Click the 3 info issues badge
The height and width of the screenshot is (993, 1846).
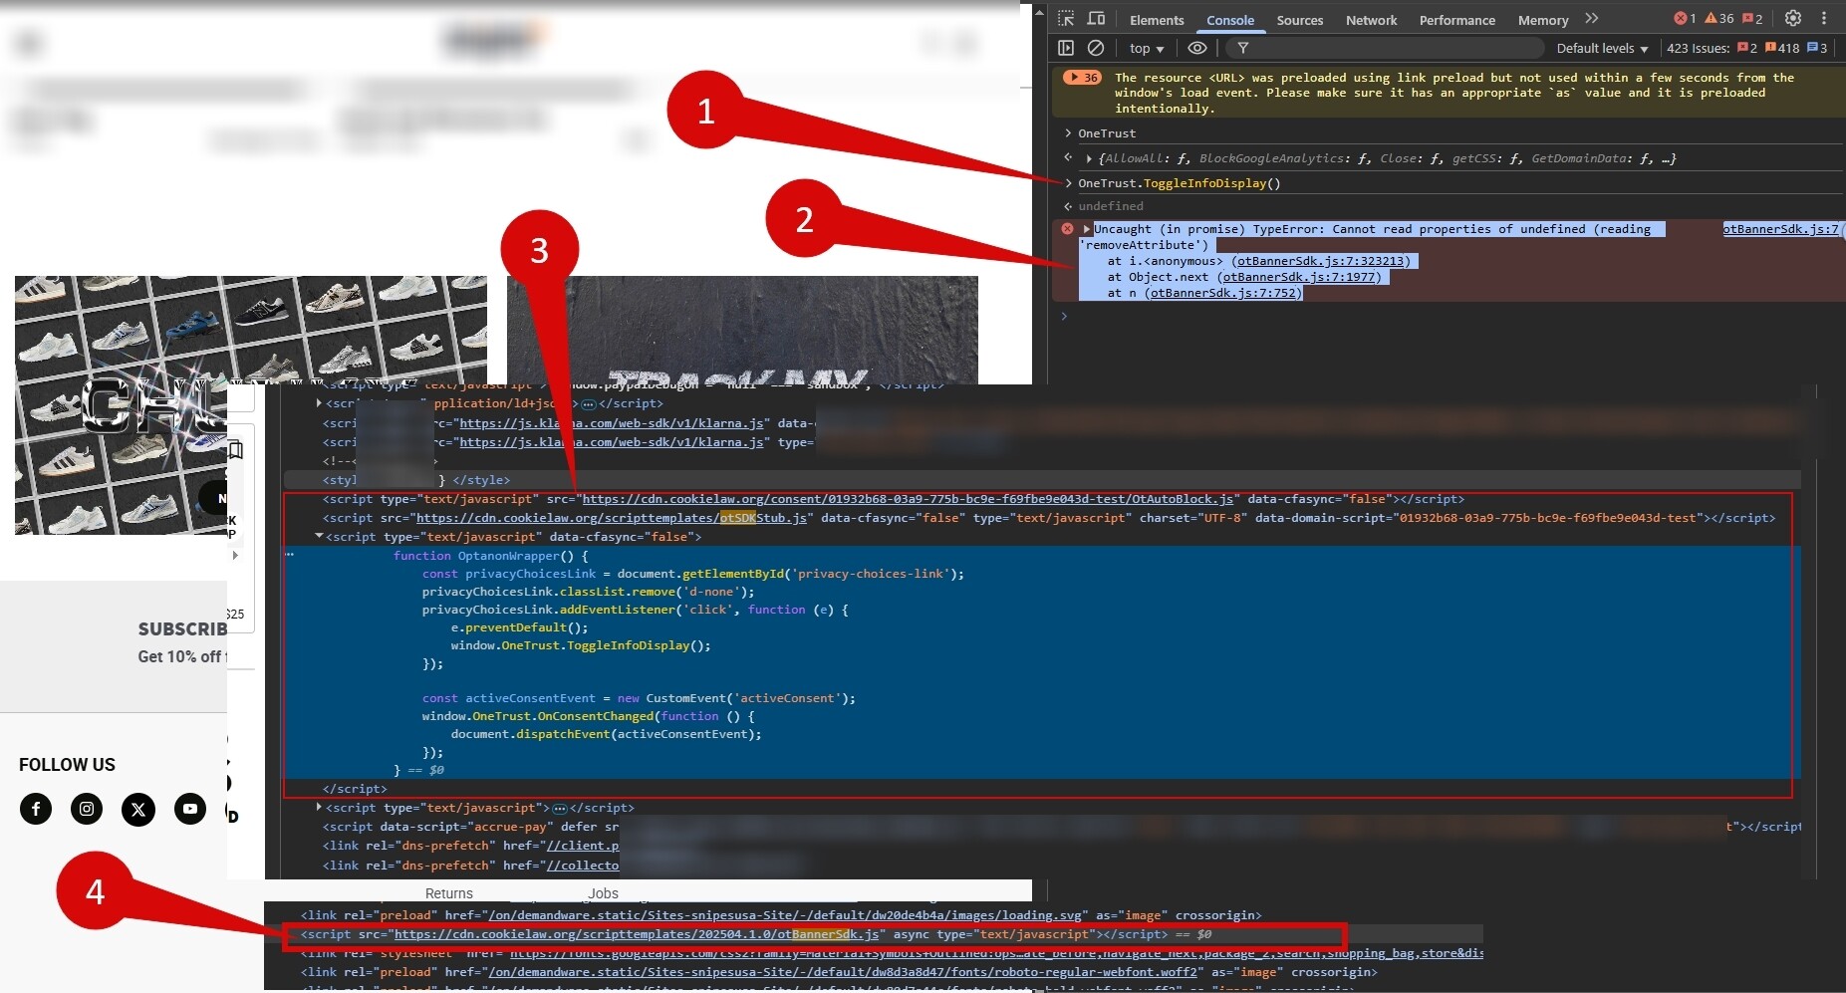click(1818, 48)
